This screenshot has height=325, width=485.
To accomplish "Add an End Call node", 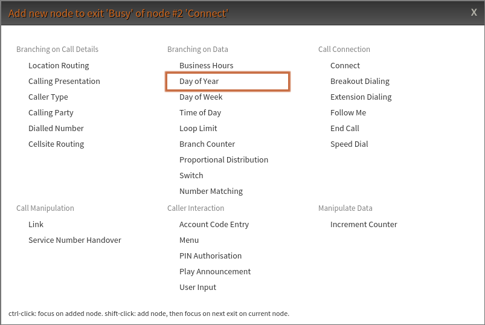I will (x=345, y=128).
